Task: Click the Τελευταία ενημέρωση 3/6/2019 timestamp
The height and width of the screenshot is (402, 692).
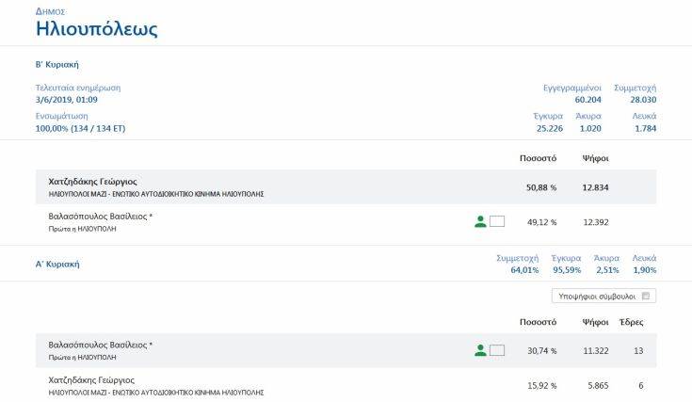Action: coord(67,99)
